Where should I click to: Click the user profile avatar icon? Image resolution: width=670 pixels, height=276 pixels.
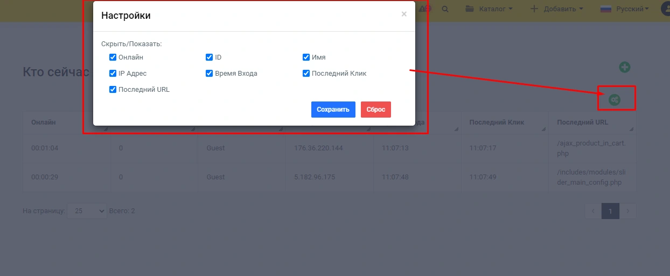click(x=665, y=9)
